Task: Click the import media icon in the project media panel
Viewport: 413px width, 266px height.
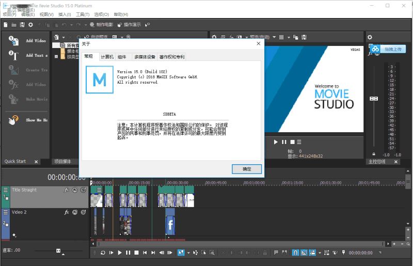Action: coord(56,37)
